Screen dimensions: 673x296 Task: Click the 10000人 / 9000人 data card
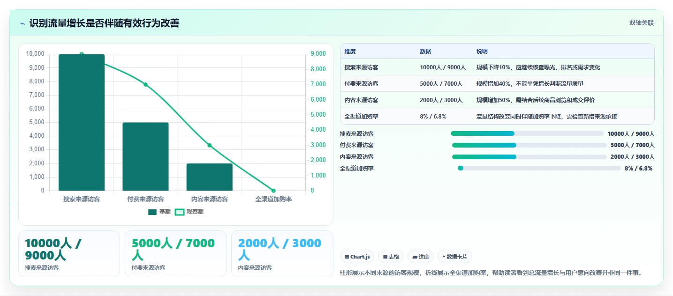pyautogui.click(x=69, y=254)
